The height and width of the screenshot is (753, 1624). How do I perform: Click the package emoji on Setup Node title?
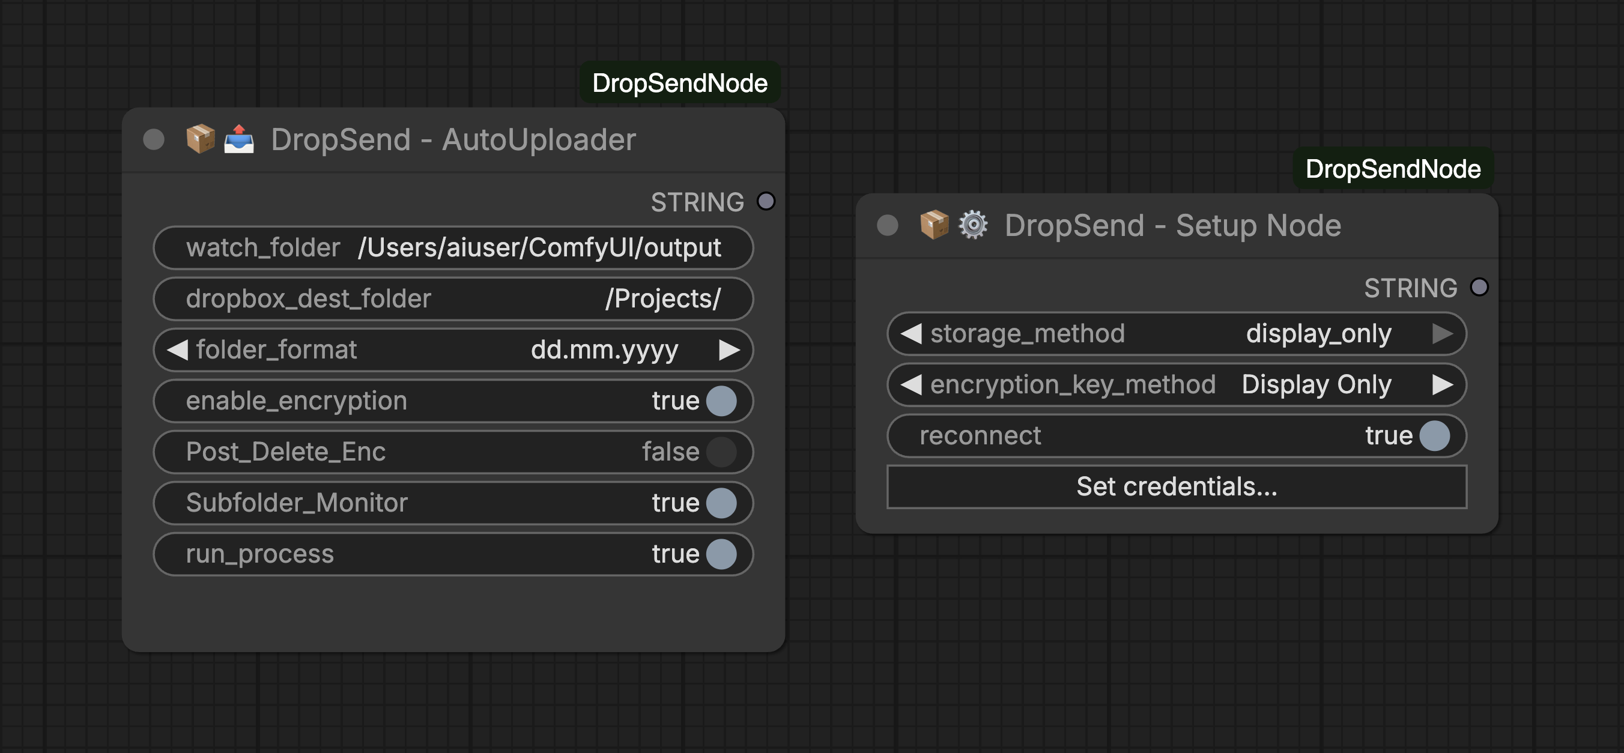(935, 225)
